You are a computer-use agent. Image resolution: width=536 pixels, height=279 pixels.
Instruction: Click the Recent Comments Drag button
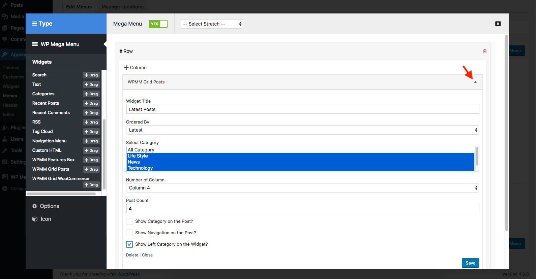(91, 113)
